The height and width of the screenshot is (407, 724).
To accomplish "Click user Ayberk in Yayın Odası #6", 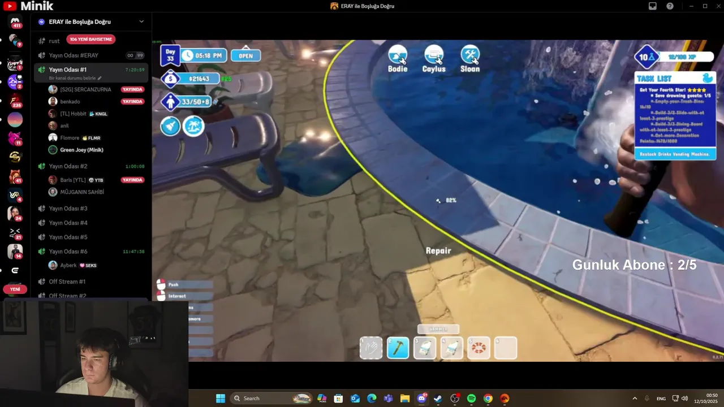I will click(68, 265).
